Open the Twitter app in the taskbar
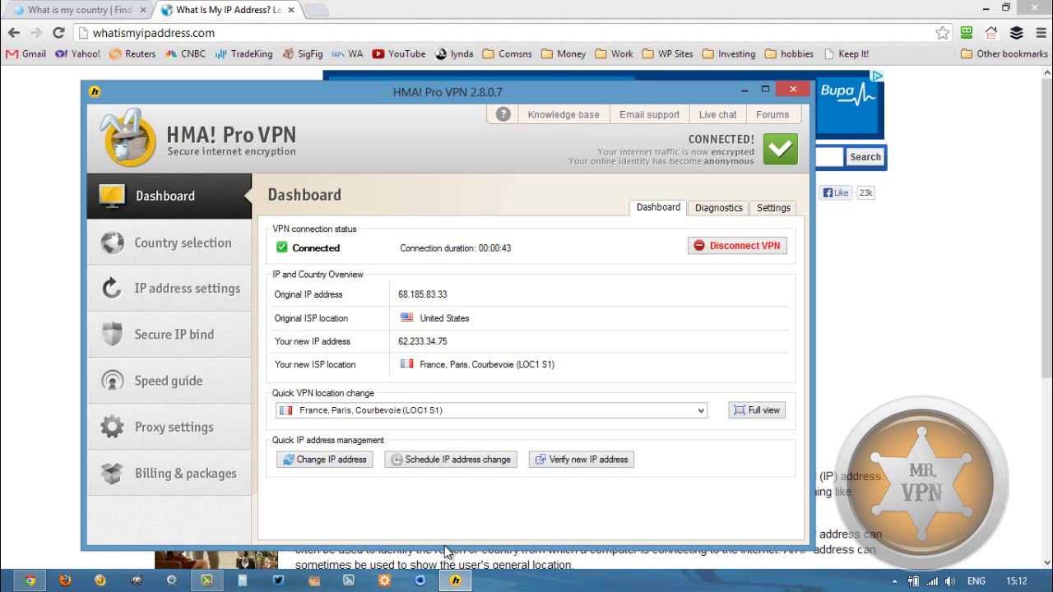The height and width of the screenshot is (592, 1053). 278,580
